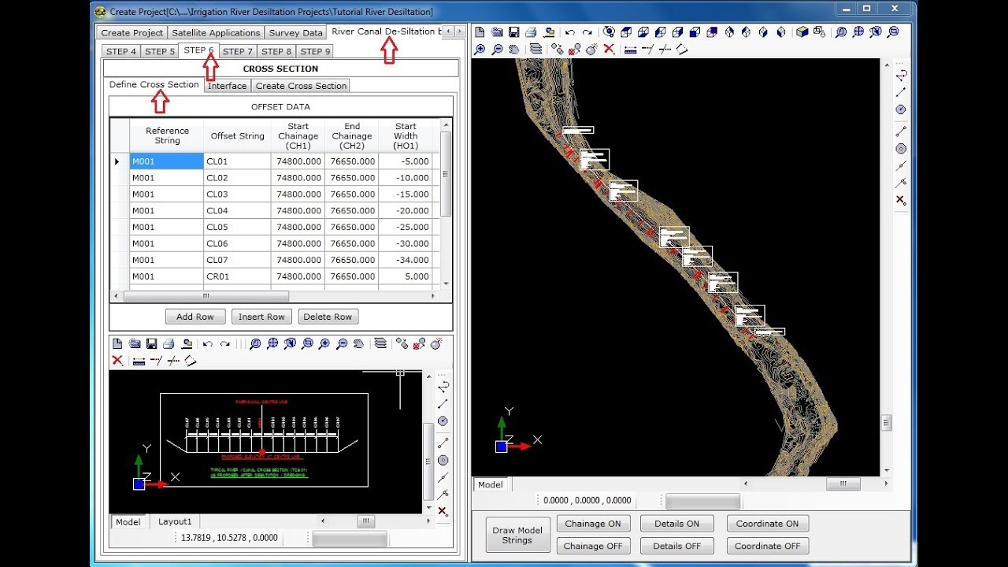The image size is (1008, 567).
Task: Click Zoom In magnifier in cross section preview toolbar
Action: (324, 343)
